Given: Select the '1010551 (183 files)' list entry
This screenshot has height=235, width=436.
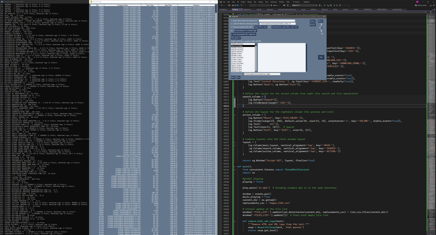Looking at the screenshot, I should [x=243, y=57].
